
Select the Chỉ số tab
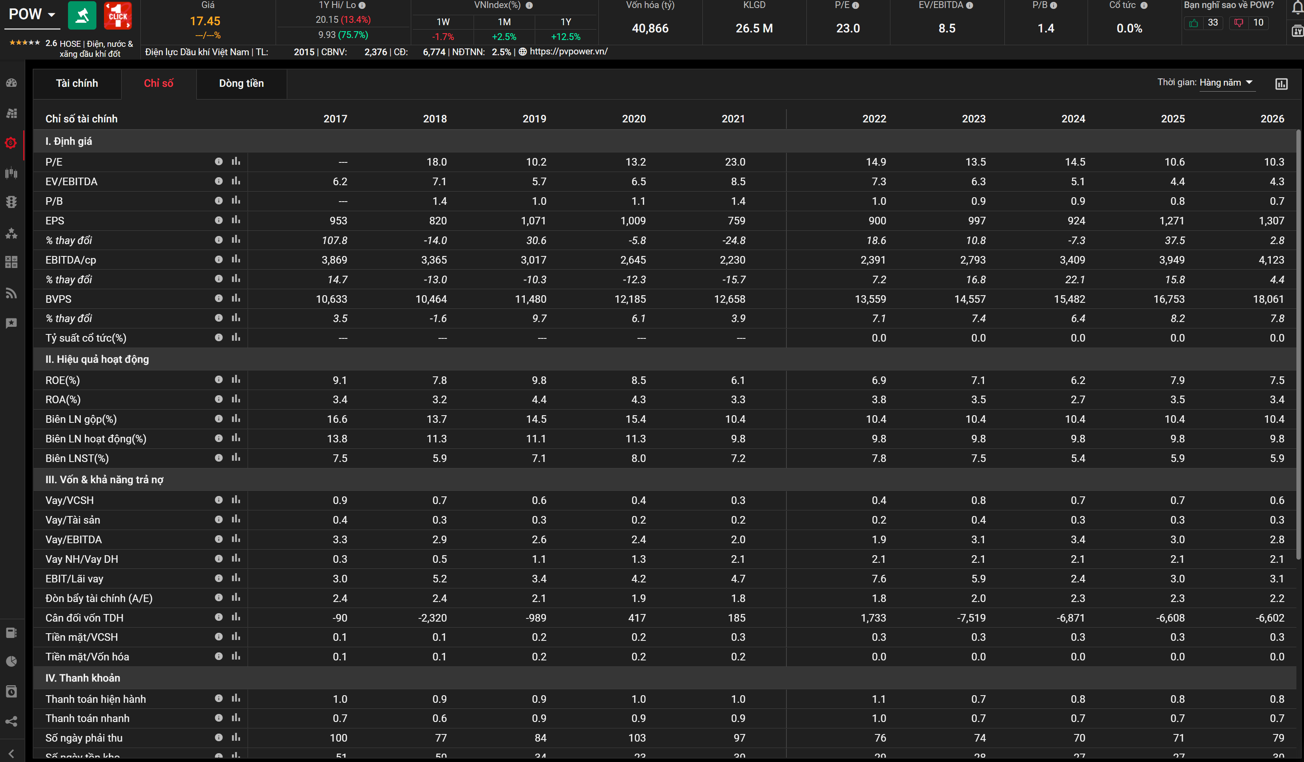tap(158, 83)
